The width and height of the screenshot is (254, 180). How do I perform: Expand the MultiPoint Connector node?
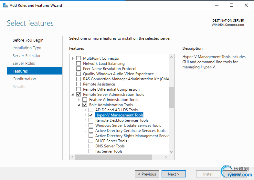(73, 58)
